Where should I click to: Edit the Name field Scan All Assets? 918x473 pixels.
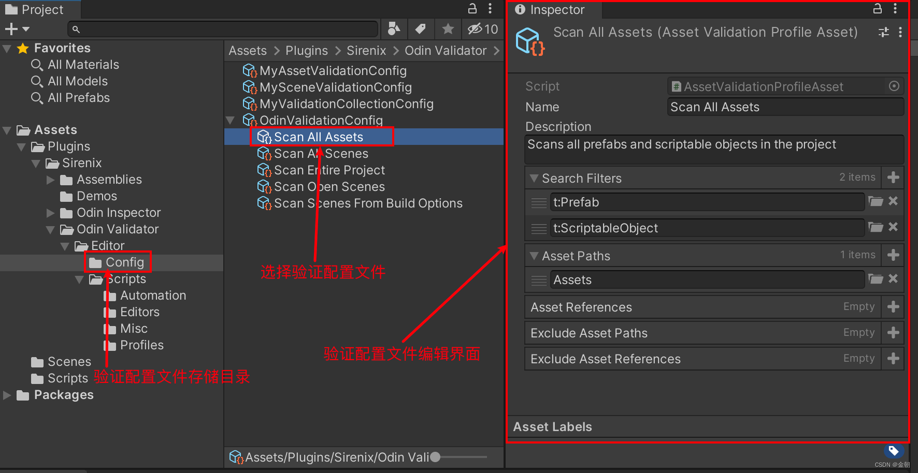tap(785, 107)
